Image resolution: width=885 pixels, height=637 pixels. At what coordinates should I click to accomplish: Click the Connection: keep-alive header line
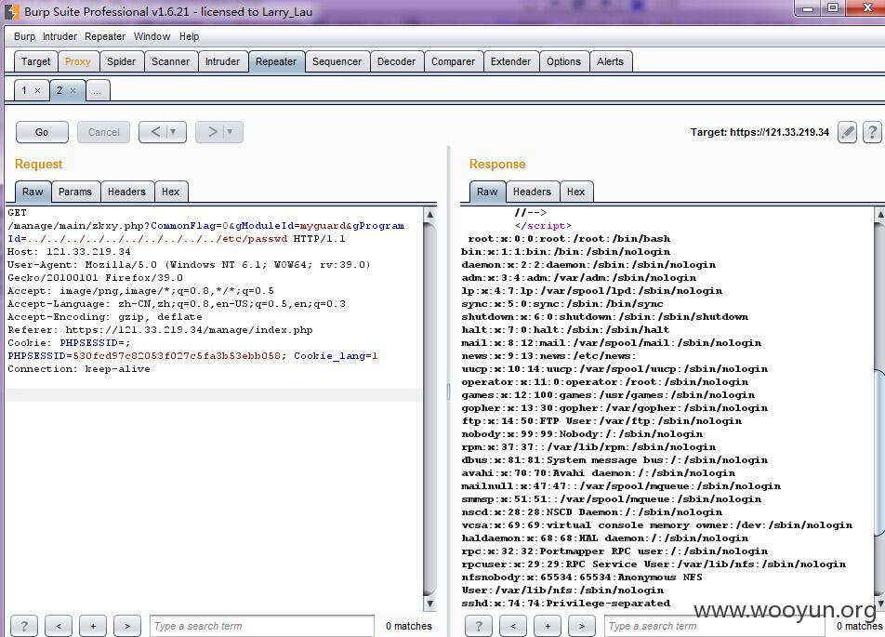79,369
